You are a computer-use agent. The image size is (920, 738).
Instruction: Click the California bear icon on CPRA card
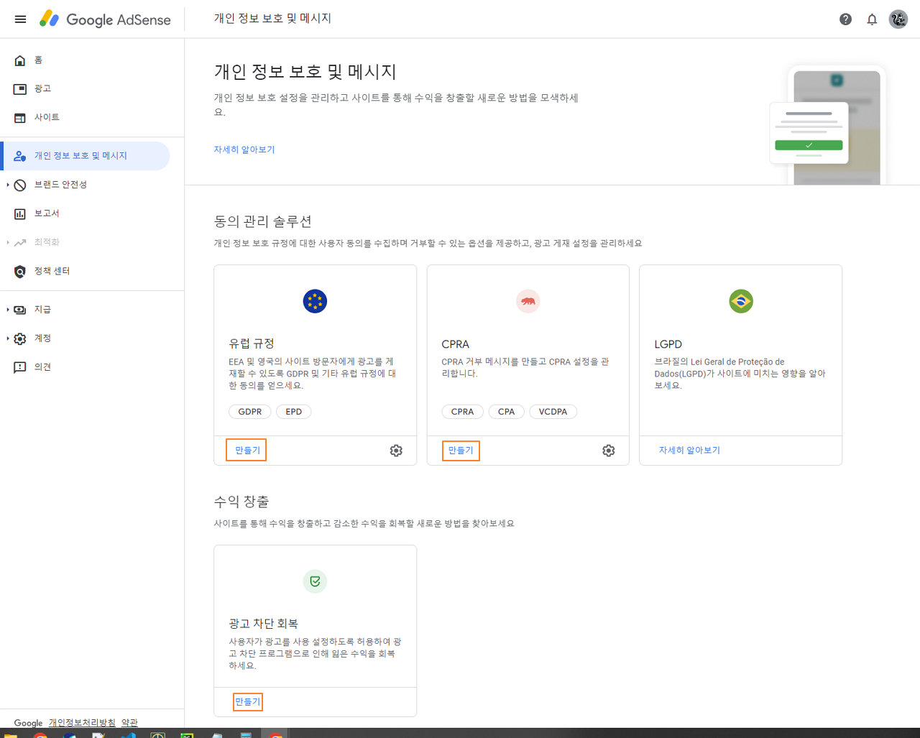click(528, 301)
